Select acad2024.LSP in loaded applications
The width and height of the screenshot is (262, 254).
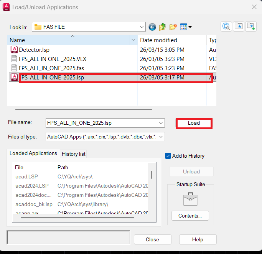click(x=32, y=186)
